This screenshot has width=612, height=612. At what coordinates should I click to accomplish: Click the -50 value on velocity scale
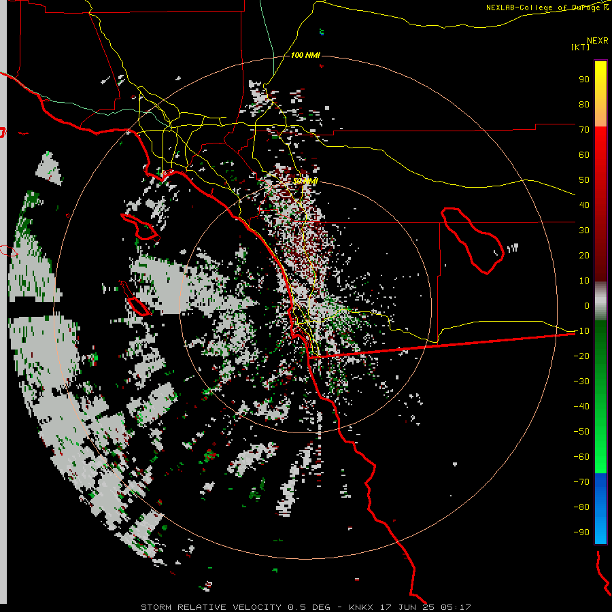[581, 432]
